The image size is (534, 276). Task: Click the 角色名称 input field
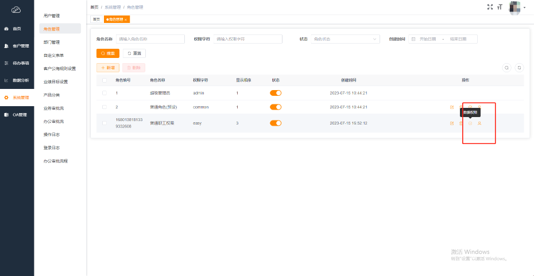tap(150, 39)
